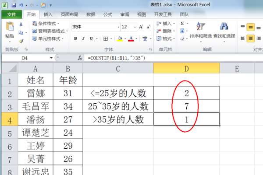Toggle Bold formatting

pos(75,38)
